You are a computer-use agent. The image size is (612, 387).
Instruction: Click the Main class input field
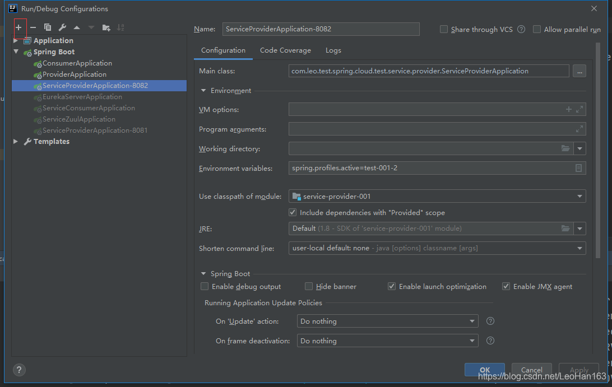[429, 71]
